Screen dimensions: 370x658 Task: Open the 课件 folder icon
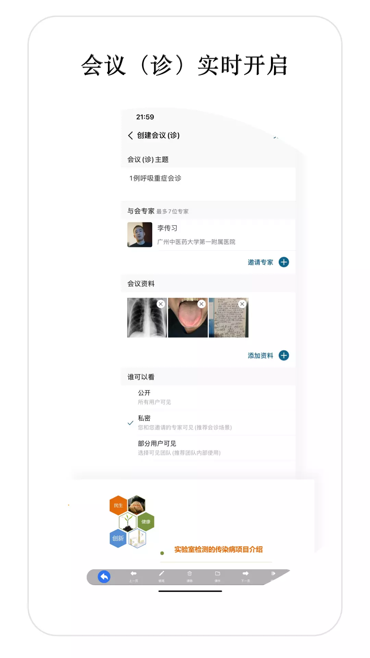click(x=218, y=576)
